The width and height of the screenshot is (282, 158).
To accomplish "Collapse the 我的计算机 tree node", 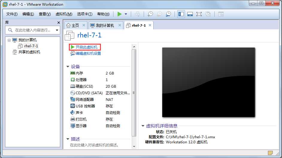I will tap(9, 40).
